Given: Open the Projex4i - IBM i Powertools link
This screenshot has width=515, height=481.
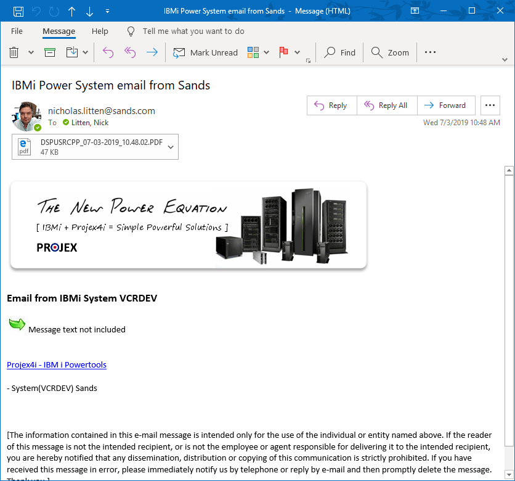Looking at the screenshot, I should [x=57, y=365].
